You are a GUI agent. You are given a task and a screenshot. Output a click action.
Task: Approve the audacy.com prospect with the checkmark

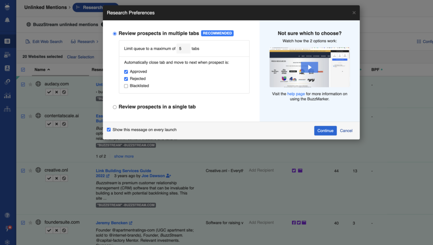(x=49, y=92)
